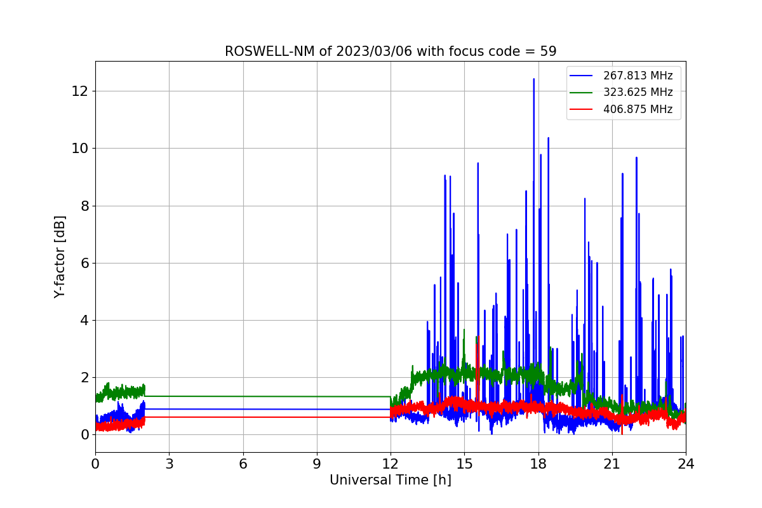Click the red line sample in legend
Image resolution: width=762 pixels, height=508 pixels.
click(581, 109)
